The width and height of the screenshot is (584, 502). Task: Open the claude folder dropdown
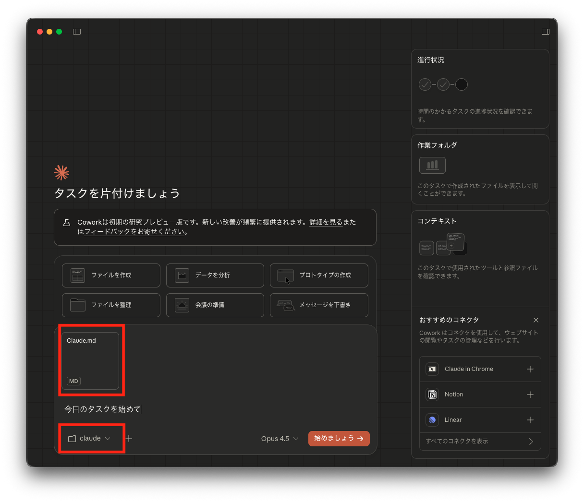(90, 439)
